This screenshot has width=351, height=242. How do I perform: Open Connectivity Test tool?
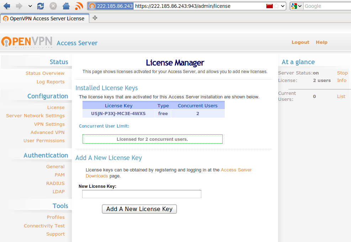(x=44, y=226)
